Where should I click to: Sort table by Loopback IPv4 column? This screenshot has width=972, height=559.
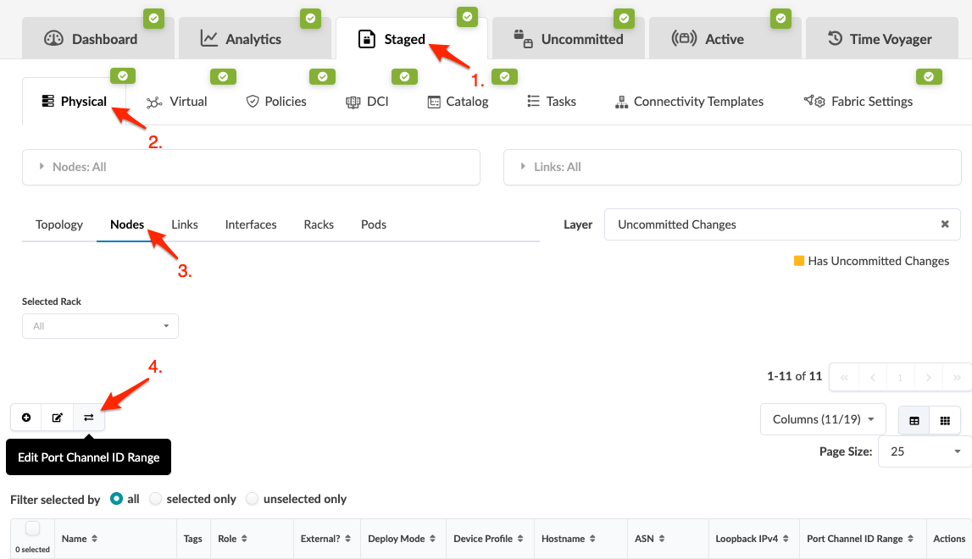click(x=753, y=539)
